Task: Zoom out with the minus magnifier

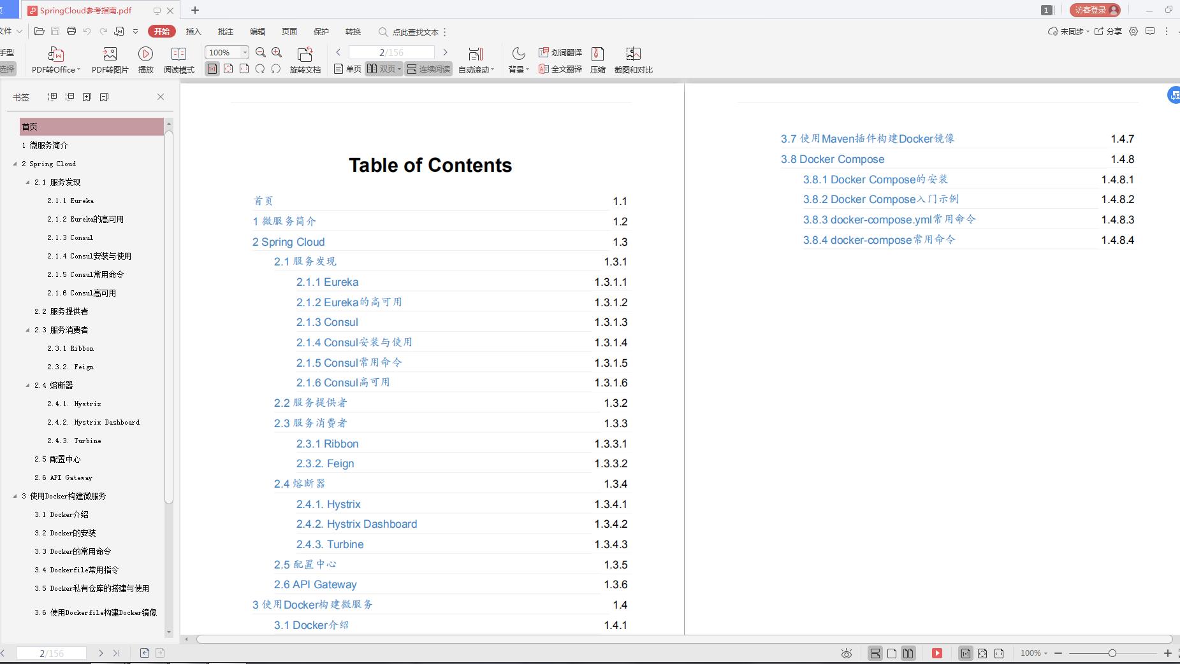Action: coord(261,53)
